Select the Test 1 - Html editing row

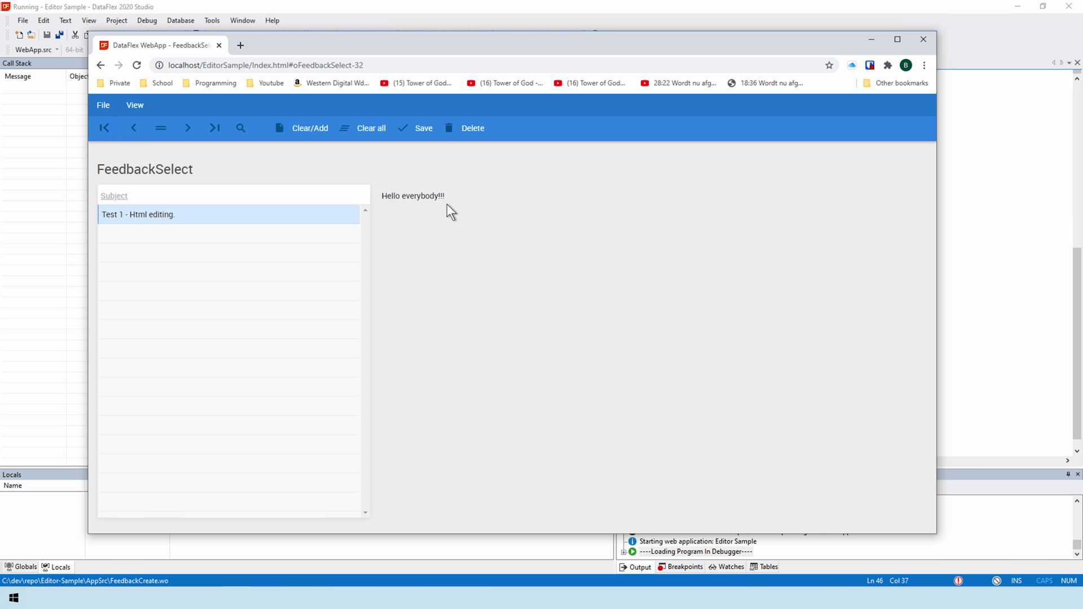(x=228, y=214)
